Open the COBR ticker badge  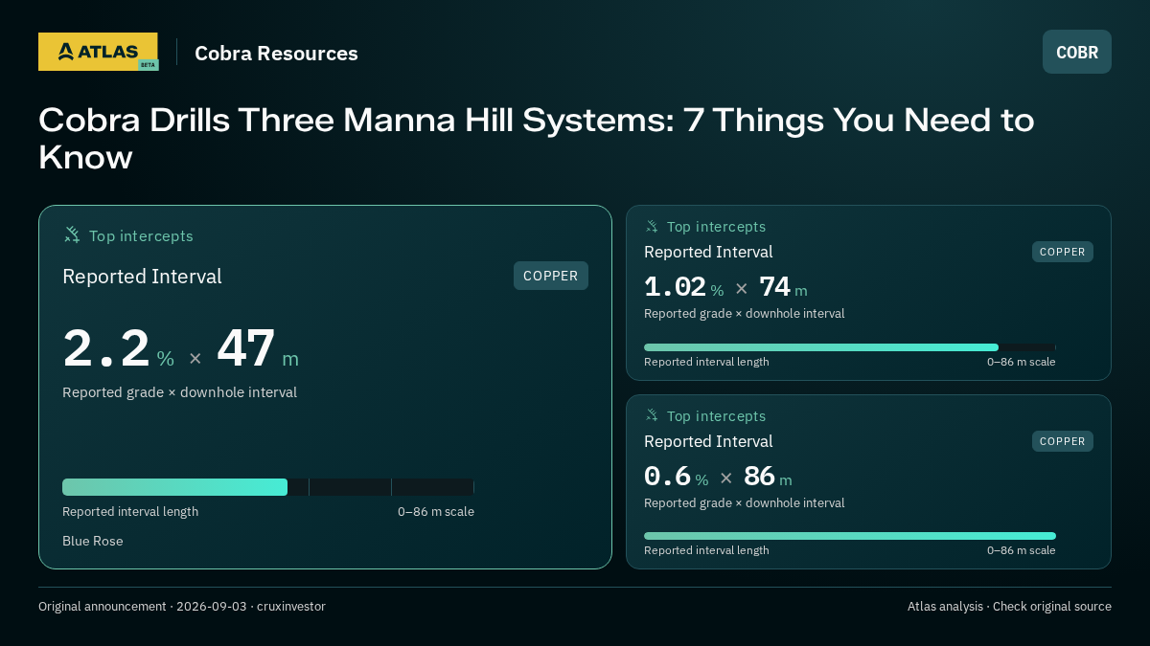point(1077,52)
